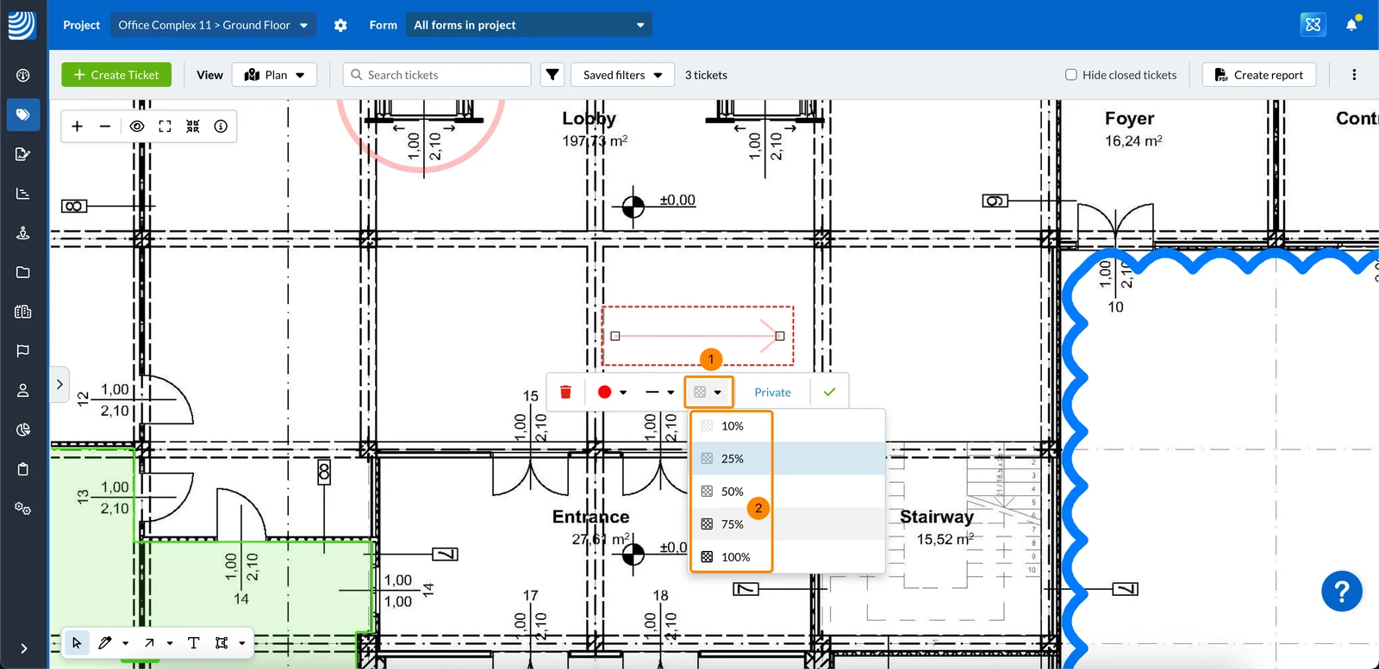The width and height of the screenshot is (1379, 669).
Task: Open All forms in project dropdown
Action: 528,25
